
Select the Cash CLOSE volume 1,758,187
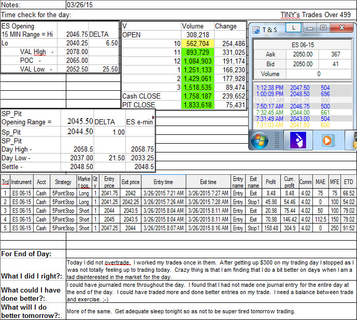pyautogui.click(x=197, y=96)
